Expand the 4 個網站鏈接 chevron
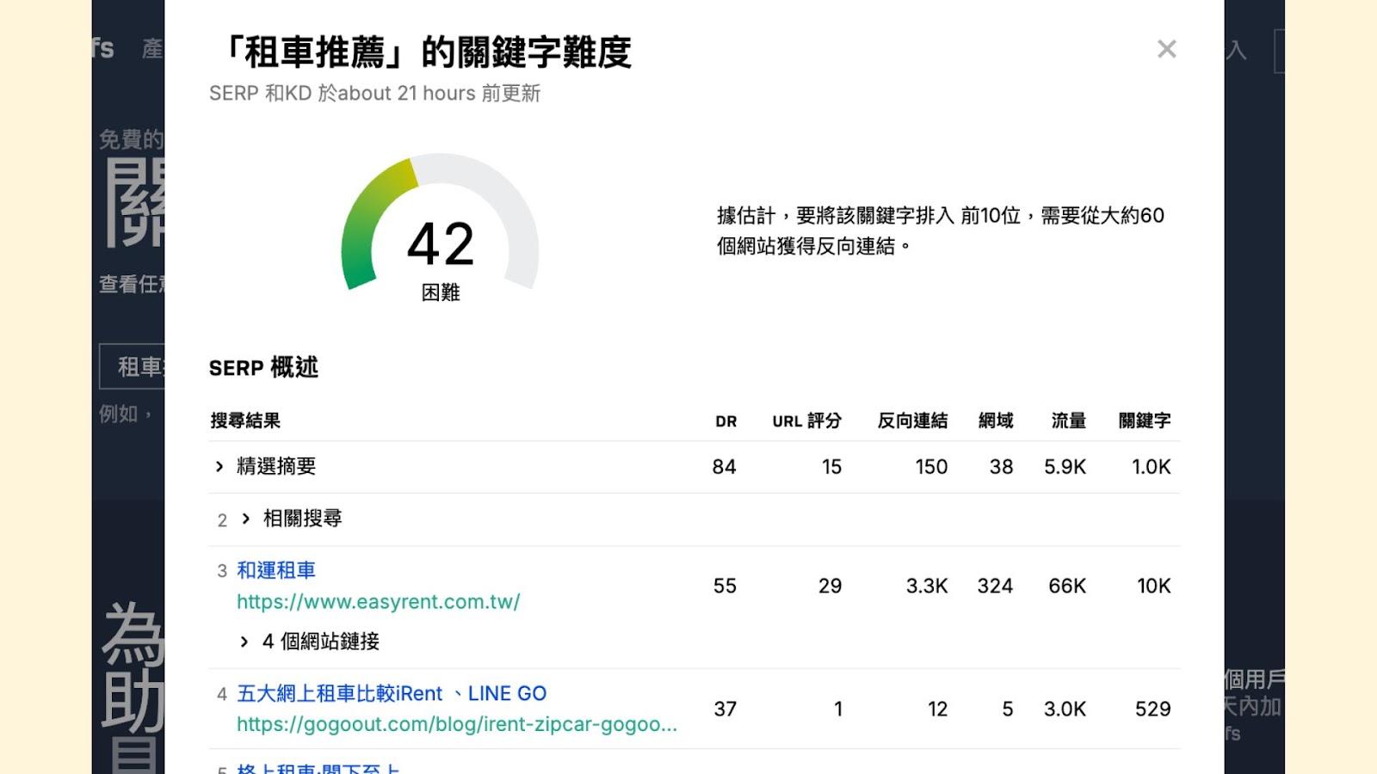This screenshot has height=774, width=1377. pyautogui.click(x=244, y=642)
